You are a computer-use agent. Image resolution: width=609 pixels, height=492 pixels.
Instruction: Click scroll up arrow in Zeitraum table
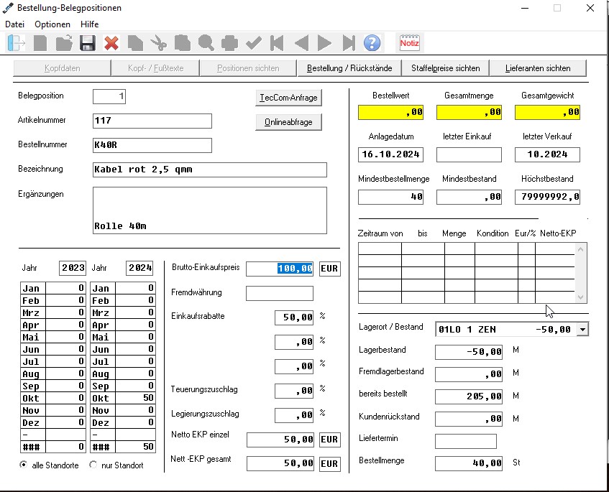(580, 249)
